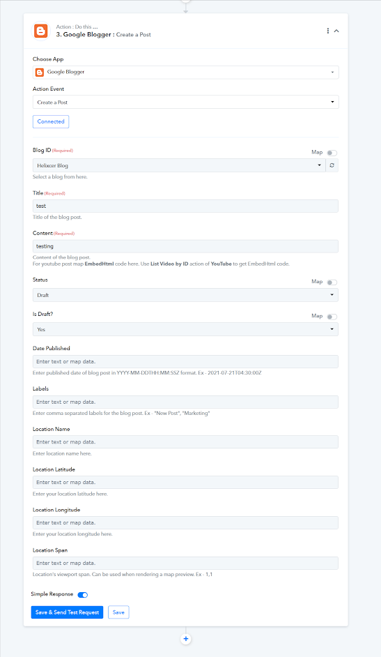This screenshot has width=381, height=657.
Task: Turn off the Simple Response toggle
Action: (x=83, y=594)
